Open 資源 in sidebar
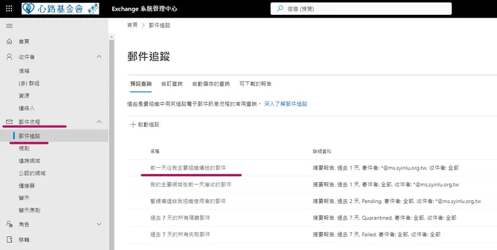The image size is (497, 250). coord(24,96)
